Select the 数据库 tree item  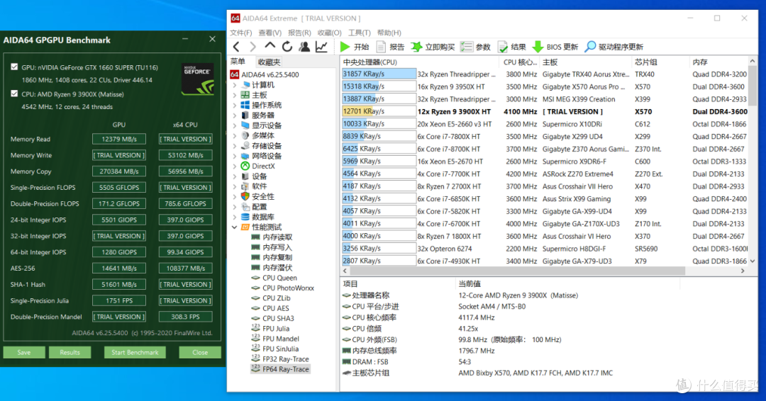click(258, 217)
